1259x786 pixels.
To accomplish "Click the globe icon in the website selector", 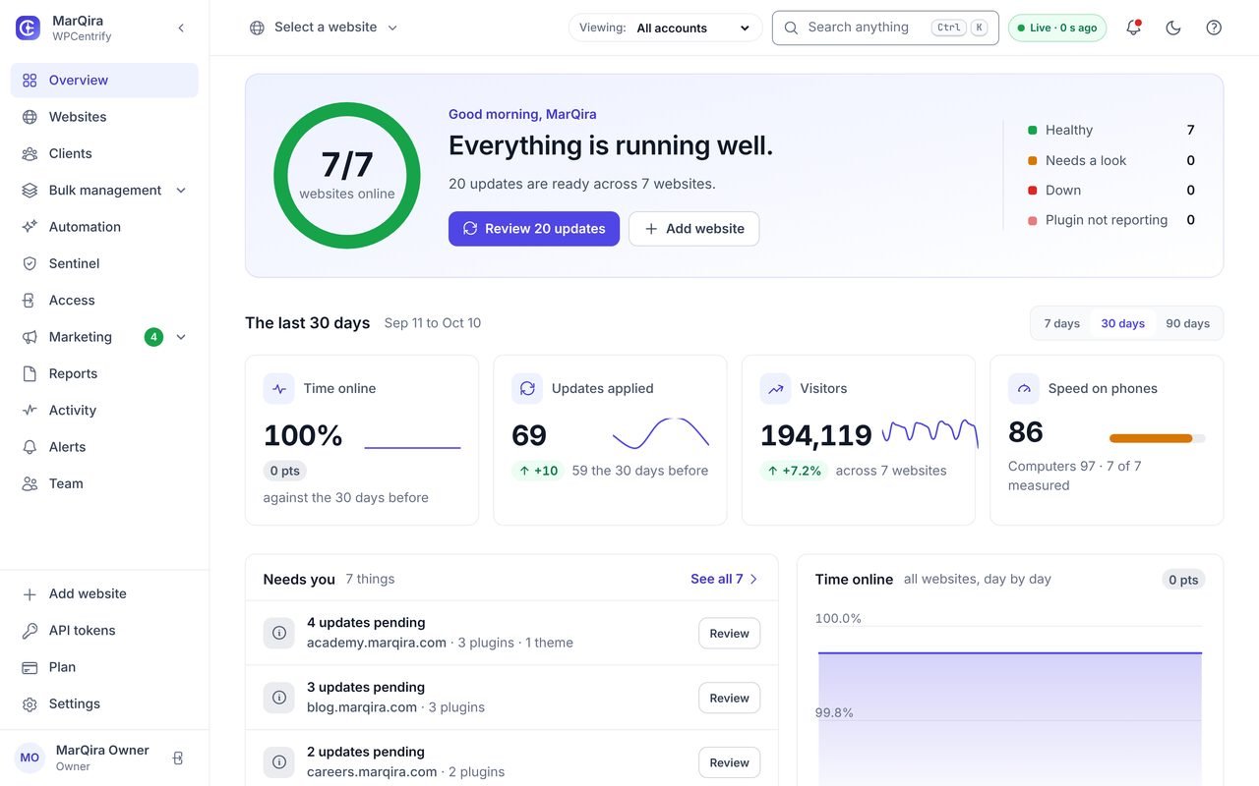I will tap(257, 28).
